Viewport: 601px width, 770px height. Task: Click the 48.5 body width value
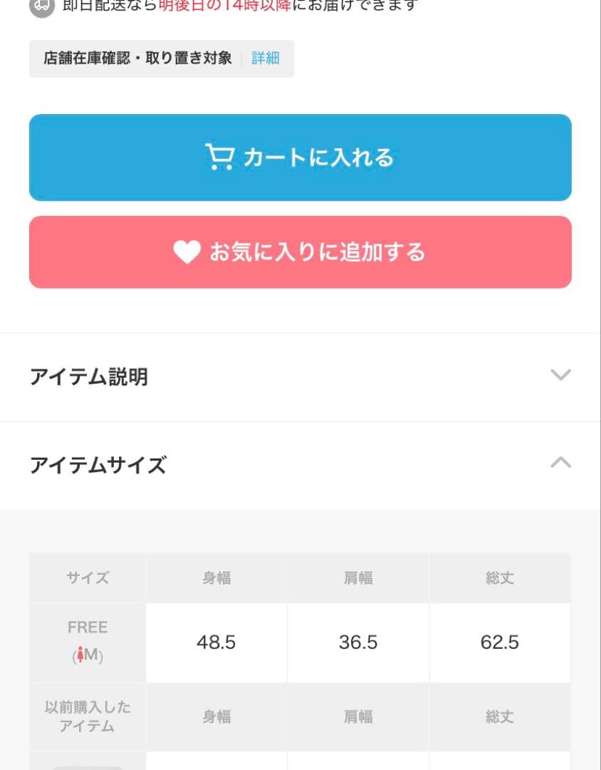[x=216, y=642]
